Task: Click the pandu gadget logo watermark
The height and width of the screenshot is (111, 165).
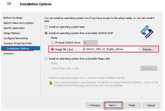Action: click(147, 32)
